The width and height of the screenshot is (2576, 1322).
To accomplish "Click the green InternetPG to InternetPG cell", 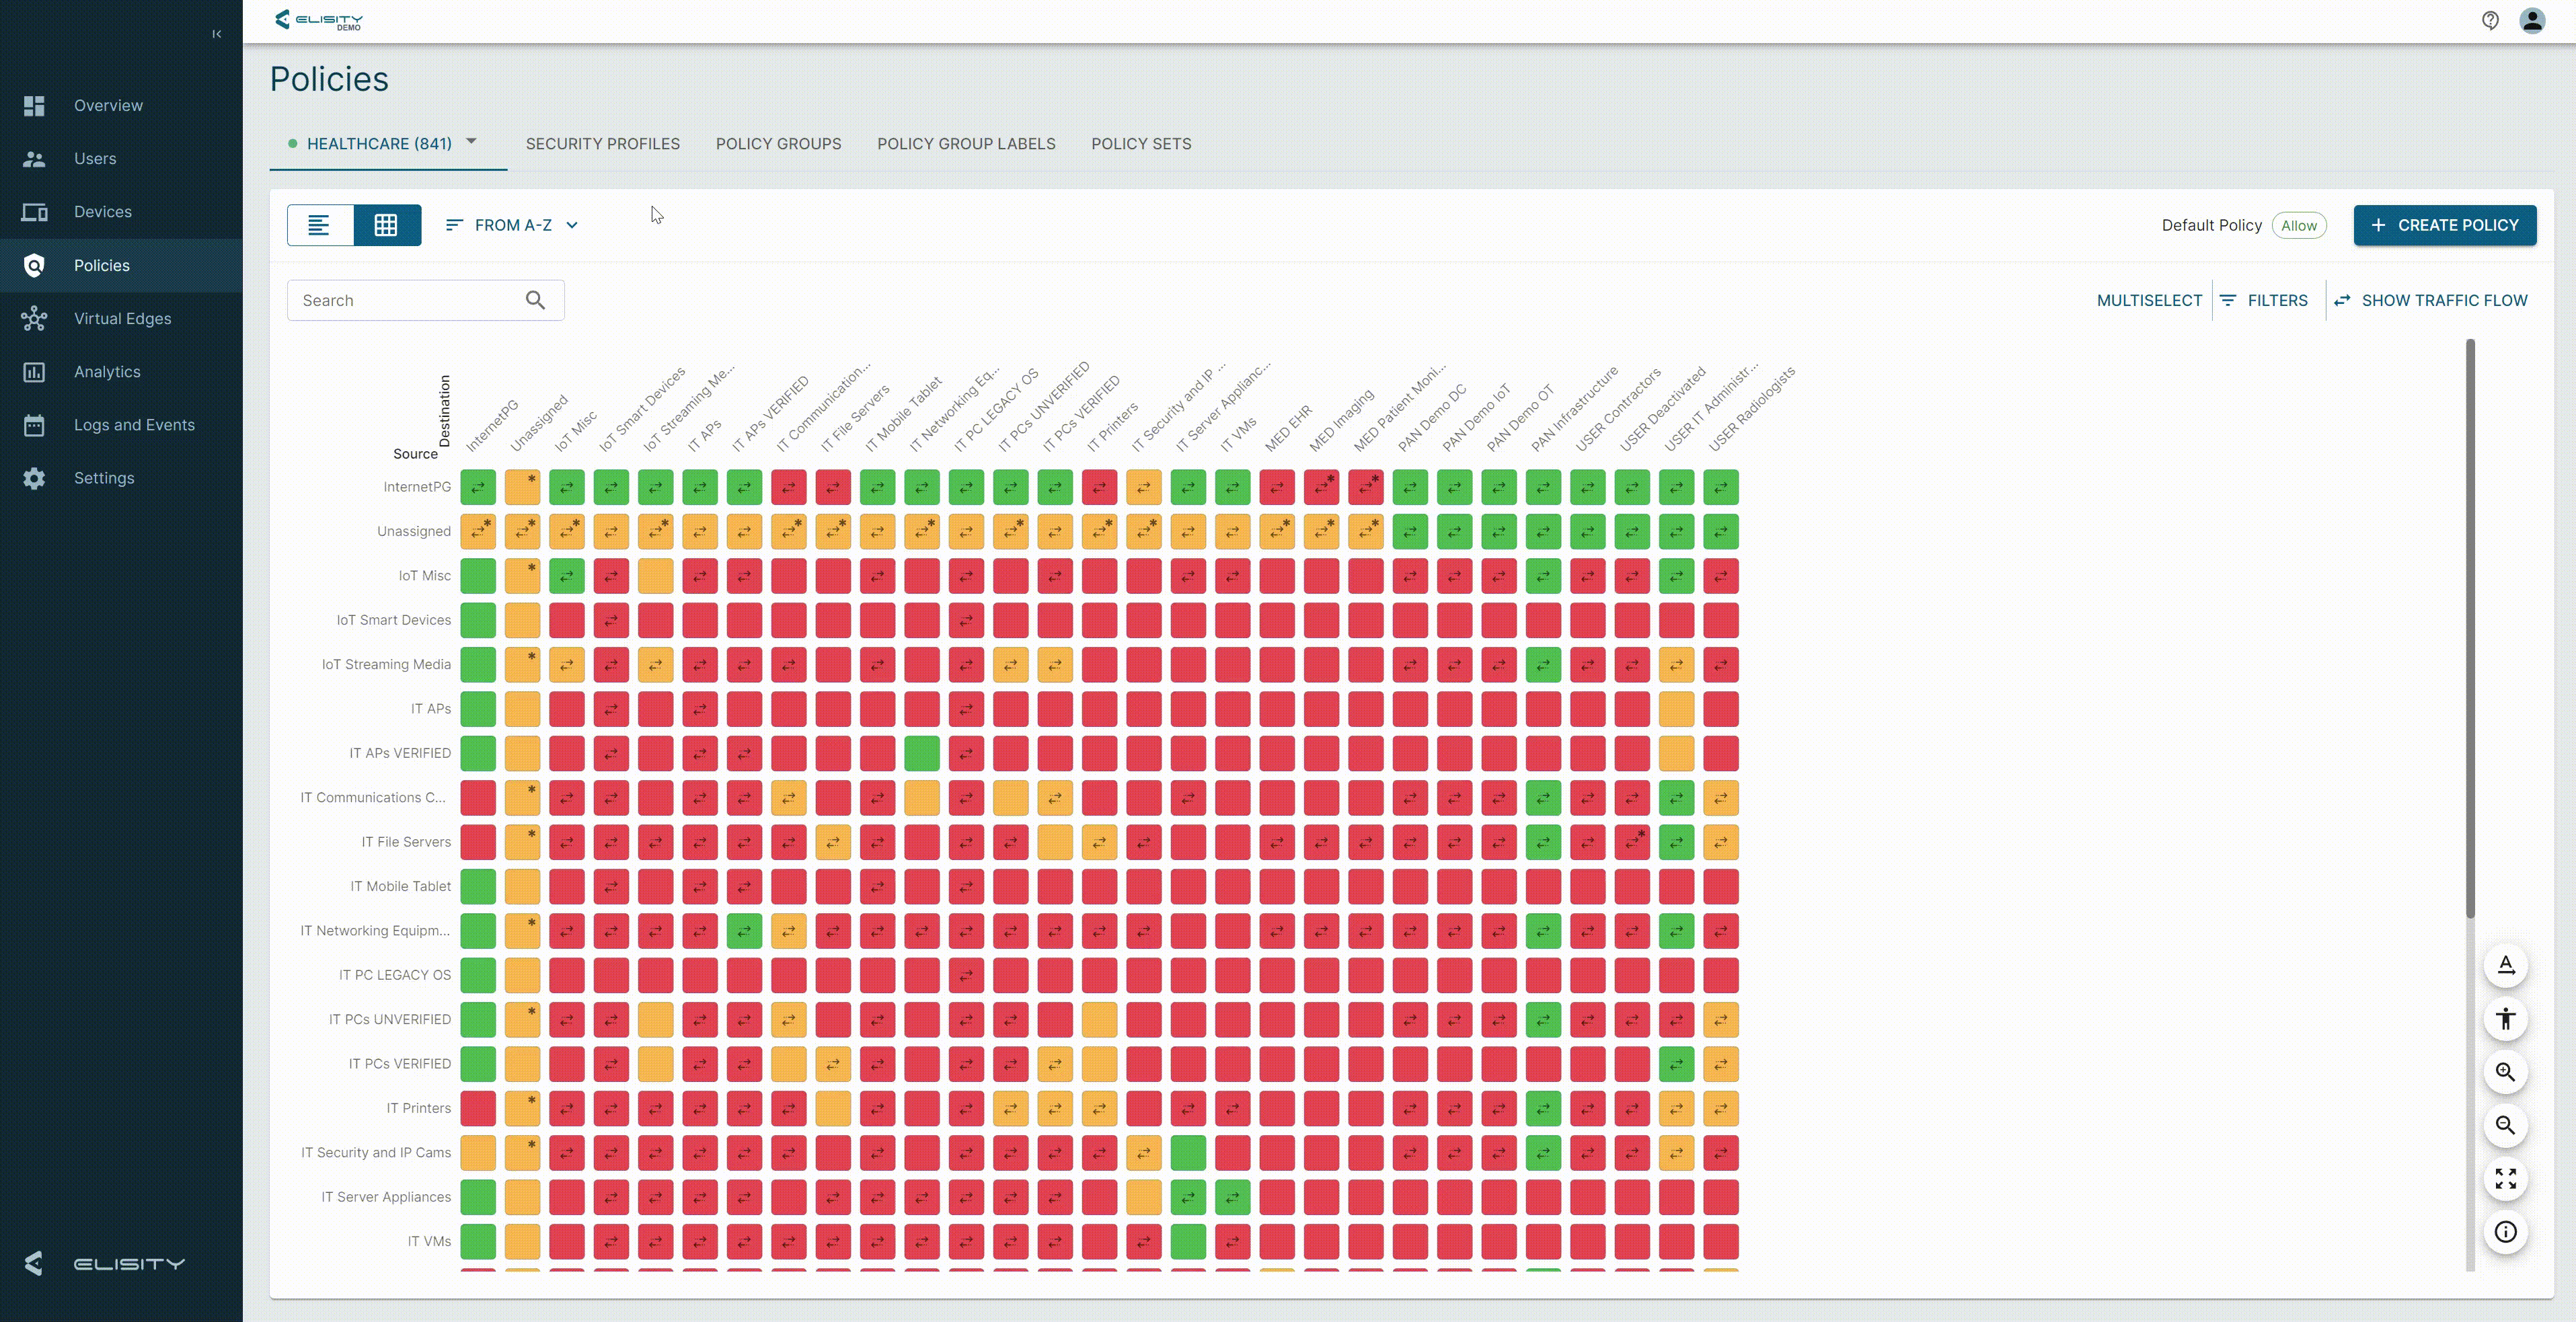I will [x=478, y=488].
